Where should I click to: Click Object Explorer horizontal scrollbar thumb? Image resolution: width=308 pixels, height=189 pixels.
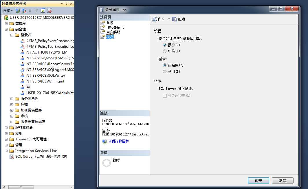click(21, 187)
